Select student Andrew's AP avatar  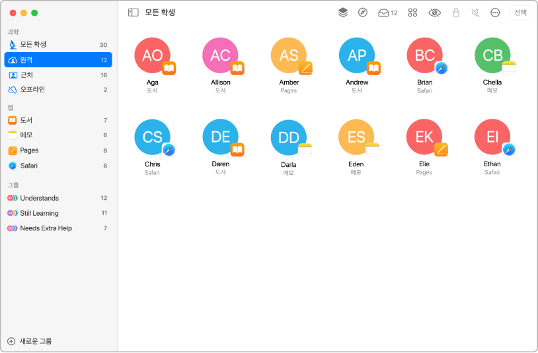356,55
